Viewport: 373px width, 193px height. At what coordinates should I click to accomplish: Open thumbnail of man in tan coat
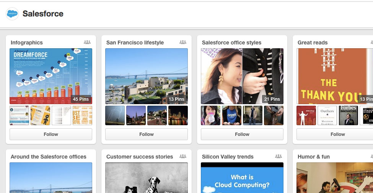click(x=252, y=115)
